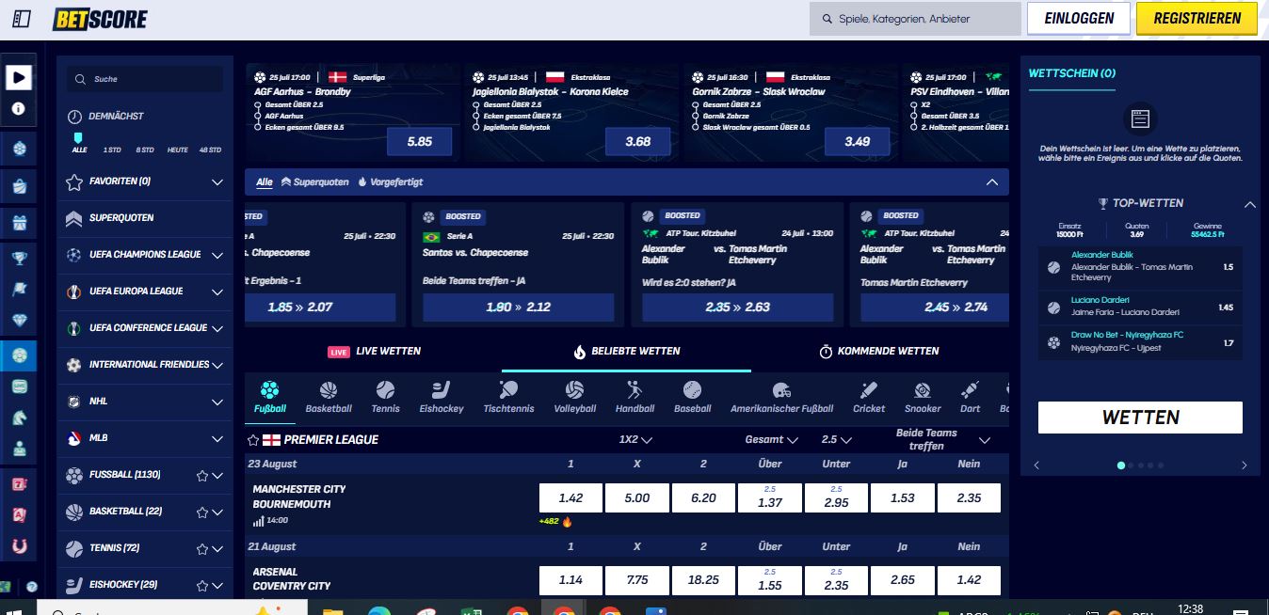The image size is (1269, 615).
Task: Select the 8 STD time filter
Action: coord(144,150)
